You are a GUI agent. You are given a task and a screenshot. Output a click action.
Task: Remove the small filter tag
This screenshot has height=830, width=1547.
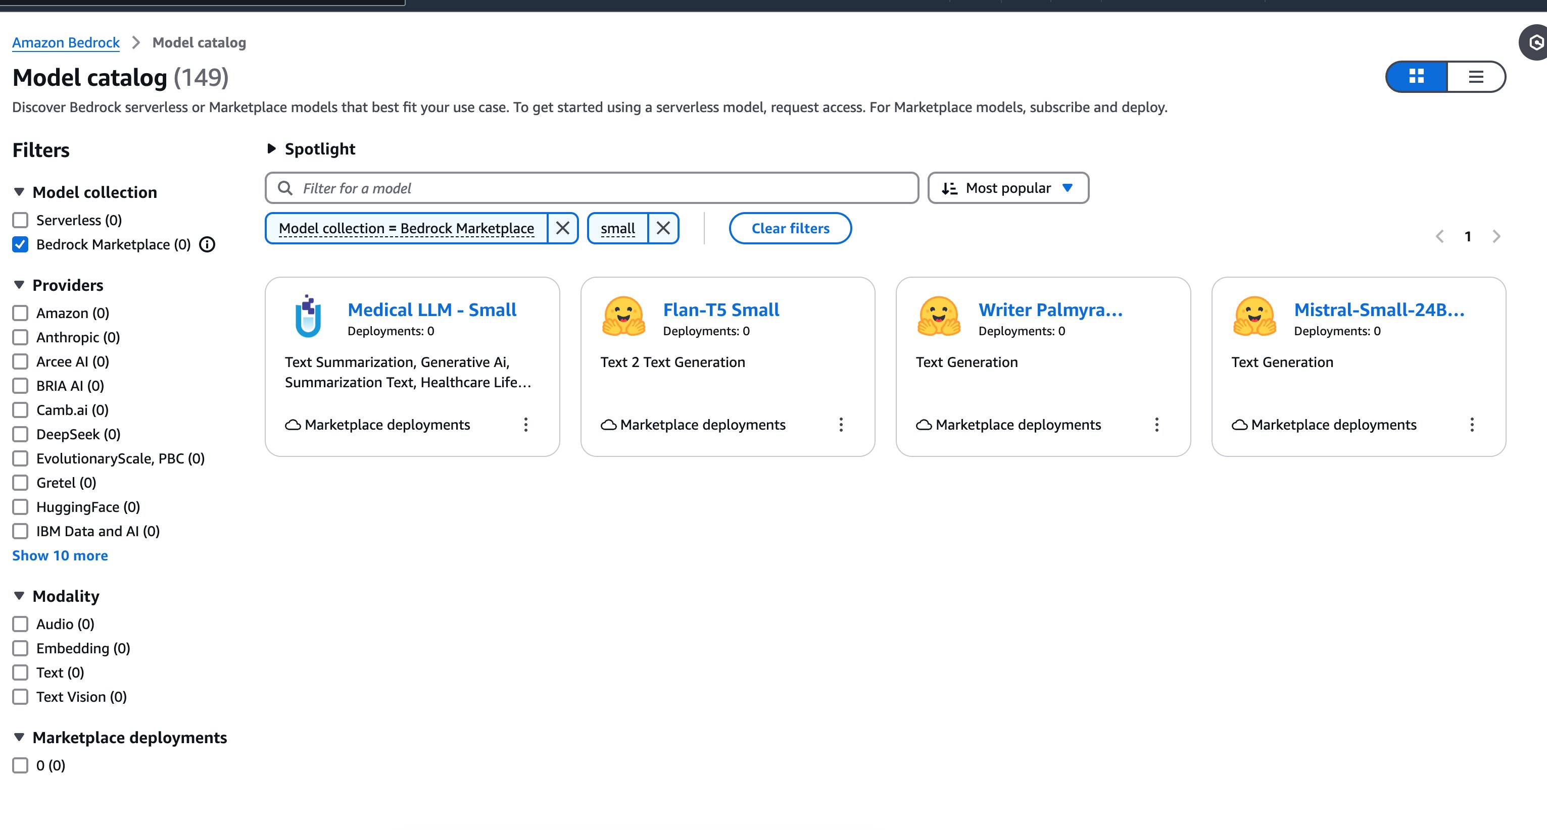(x=663, y=227)
